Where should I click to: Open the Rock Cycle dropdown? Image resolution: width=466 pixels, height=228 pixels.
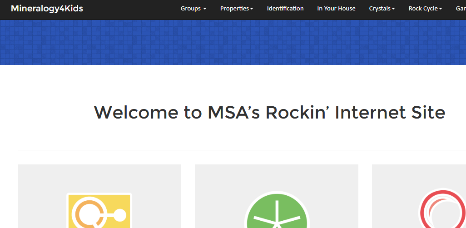[x=426, y=9]
